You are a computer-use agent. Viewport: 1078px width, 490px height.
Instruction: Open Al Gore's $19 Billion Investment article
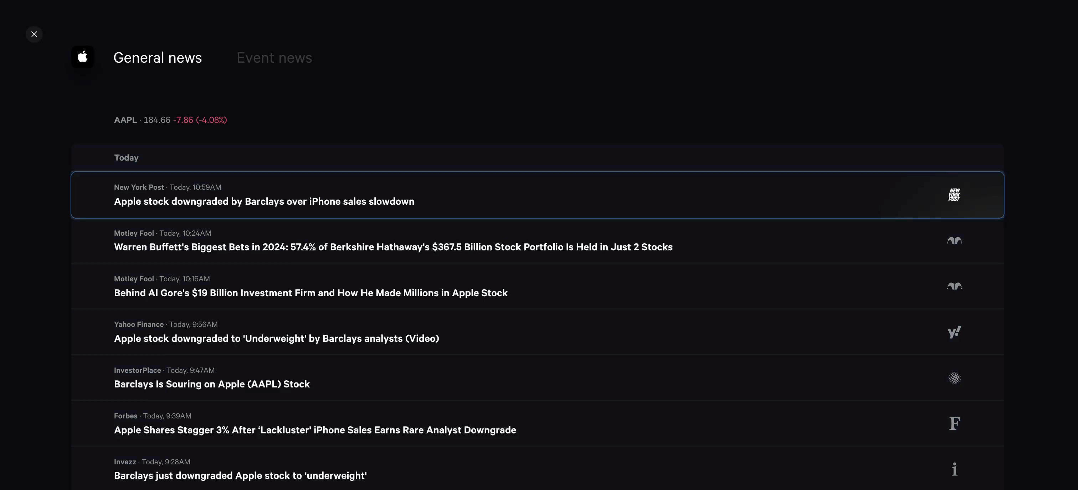click(x=310, y=293)
